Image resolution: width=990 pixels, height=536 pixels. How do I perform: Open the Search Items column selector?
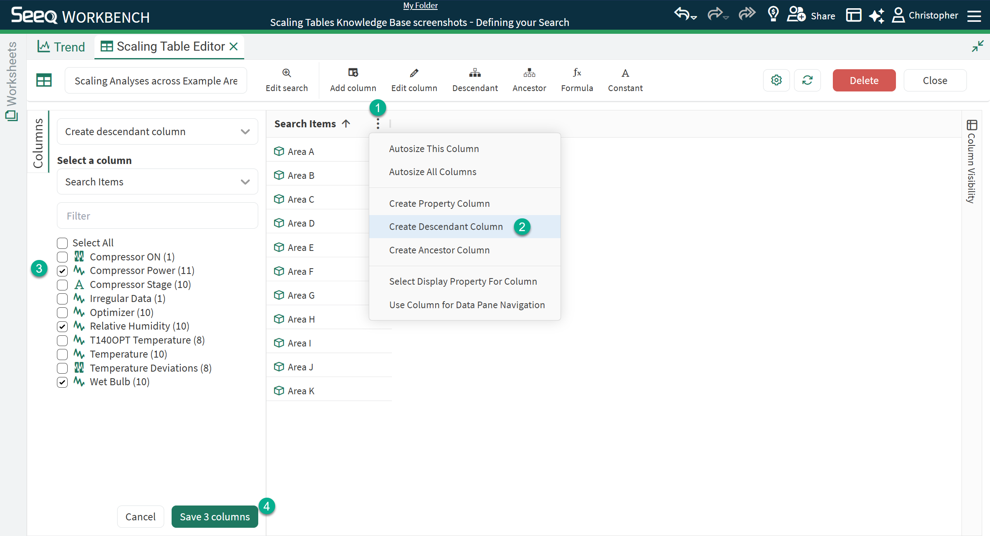pos(157,182)
